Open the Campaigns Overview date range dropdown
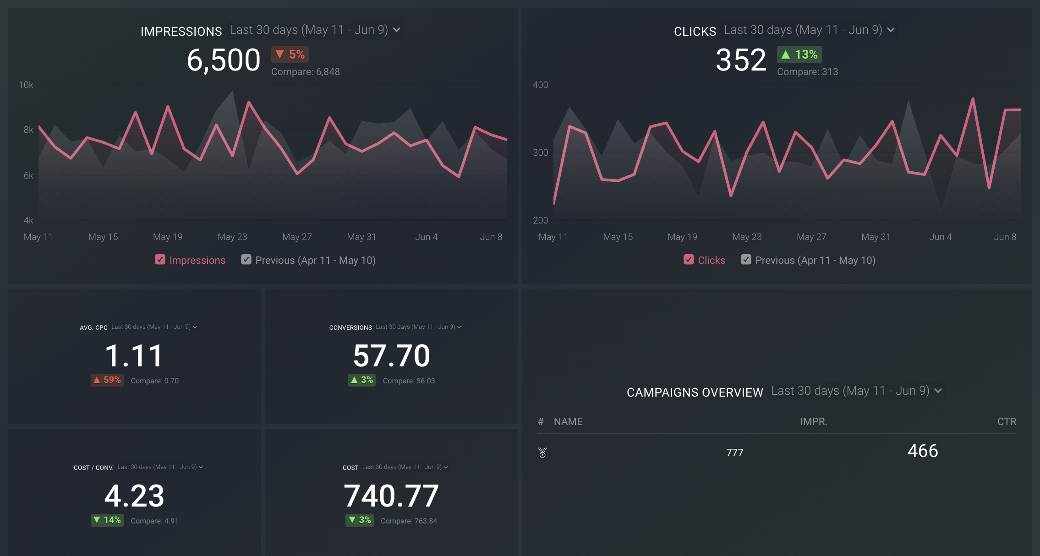 click(x=857, y=391)
